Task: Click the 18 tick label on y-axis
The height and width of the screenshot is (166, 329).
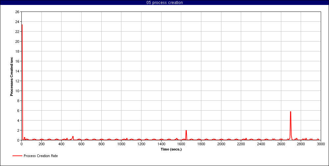Action: (x=17, y=51)
